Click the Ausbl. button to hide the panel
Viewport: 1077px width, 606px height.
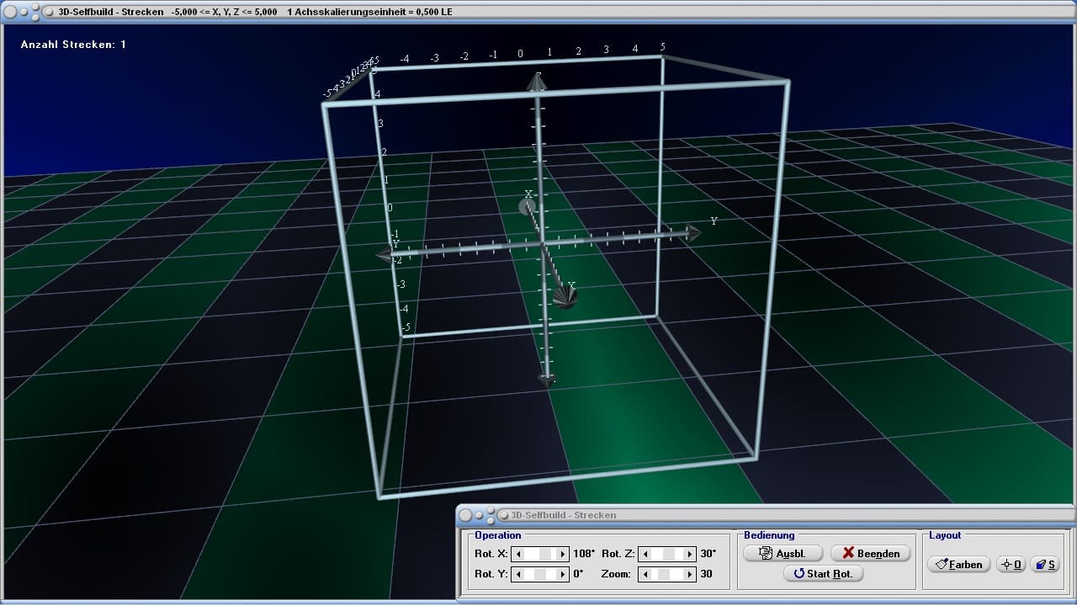pos(783,553)
